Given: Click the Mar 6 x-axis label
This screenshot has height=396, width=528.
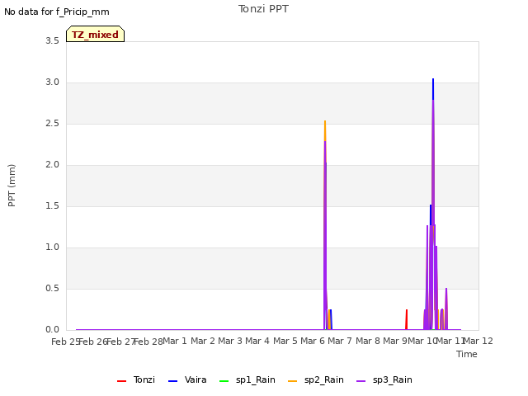Looking at the screenshot, I should [x=313, y=341].
